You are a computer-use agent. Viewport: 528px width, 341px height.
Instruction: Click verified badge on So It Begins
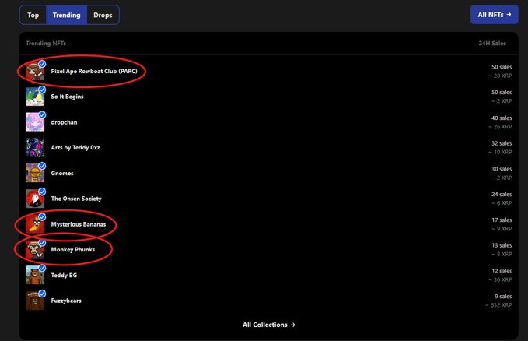coord(42,90)
